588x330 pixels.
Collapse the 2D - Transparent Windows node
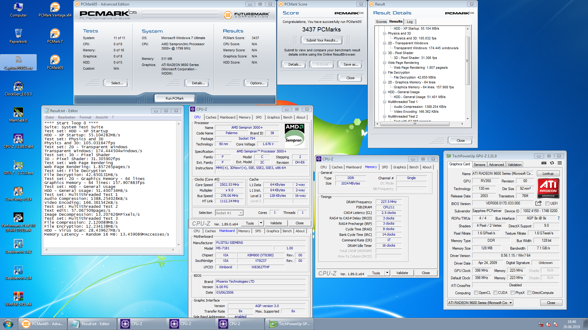pos(385,43)
